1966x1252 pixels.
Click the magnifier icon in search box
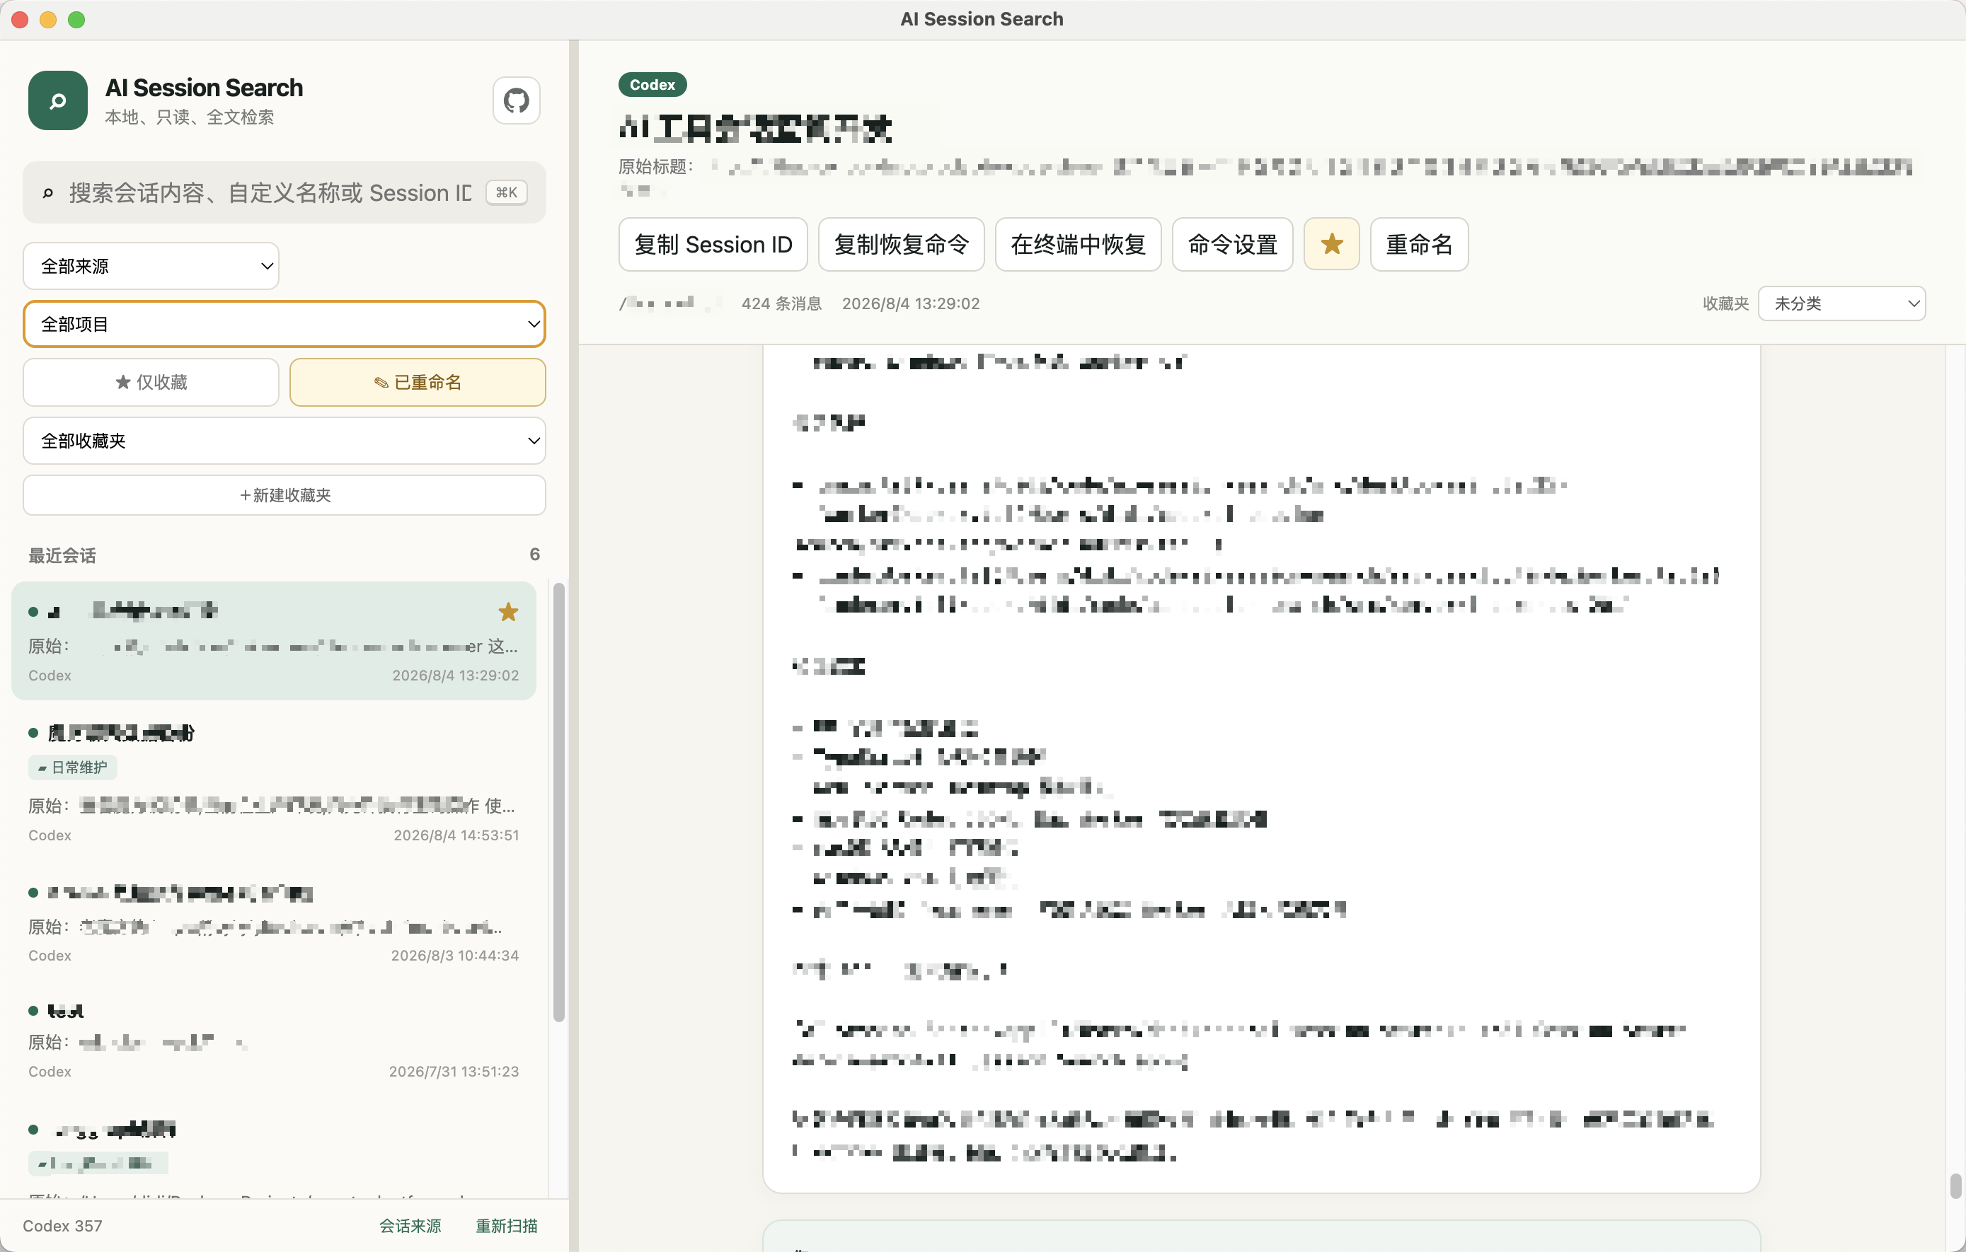tap(48, 192)
